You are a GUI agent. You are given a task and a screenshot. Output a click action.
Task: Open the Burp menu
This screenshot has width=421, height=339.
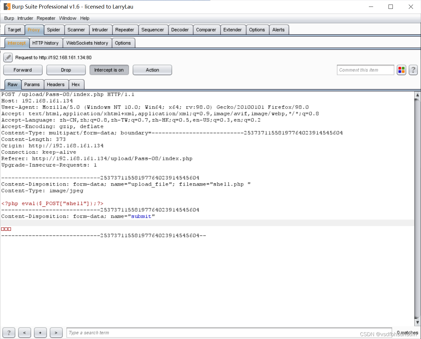coord(9,18)
